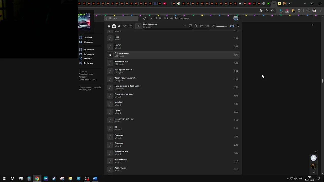Screen dimensions: 324x182
Task: Seek within the track progress bar
Action: 176,29
